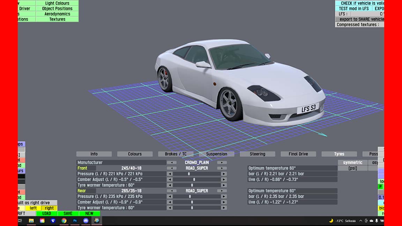Open the Textures editor
The width and height of the screenshot is (402, 226).
57,19
